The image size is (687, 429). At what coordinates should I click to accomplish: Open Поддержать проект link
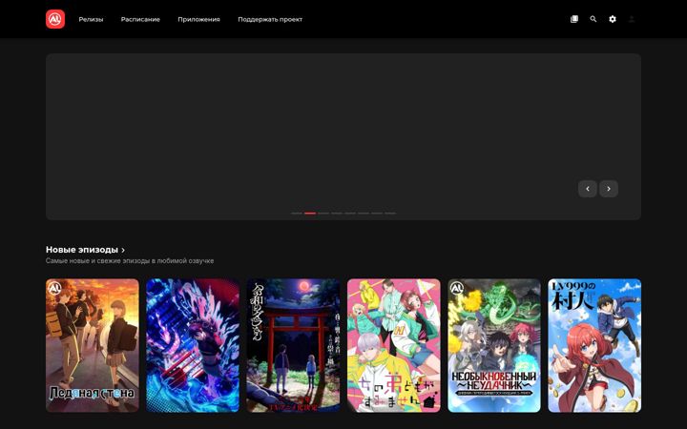[270, 19]
